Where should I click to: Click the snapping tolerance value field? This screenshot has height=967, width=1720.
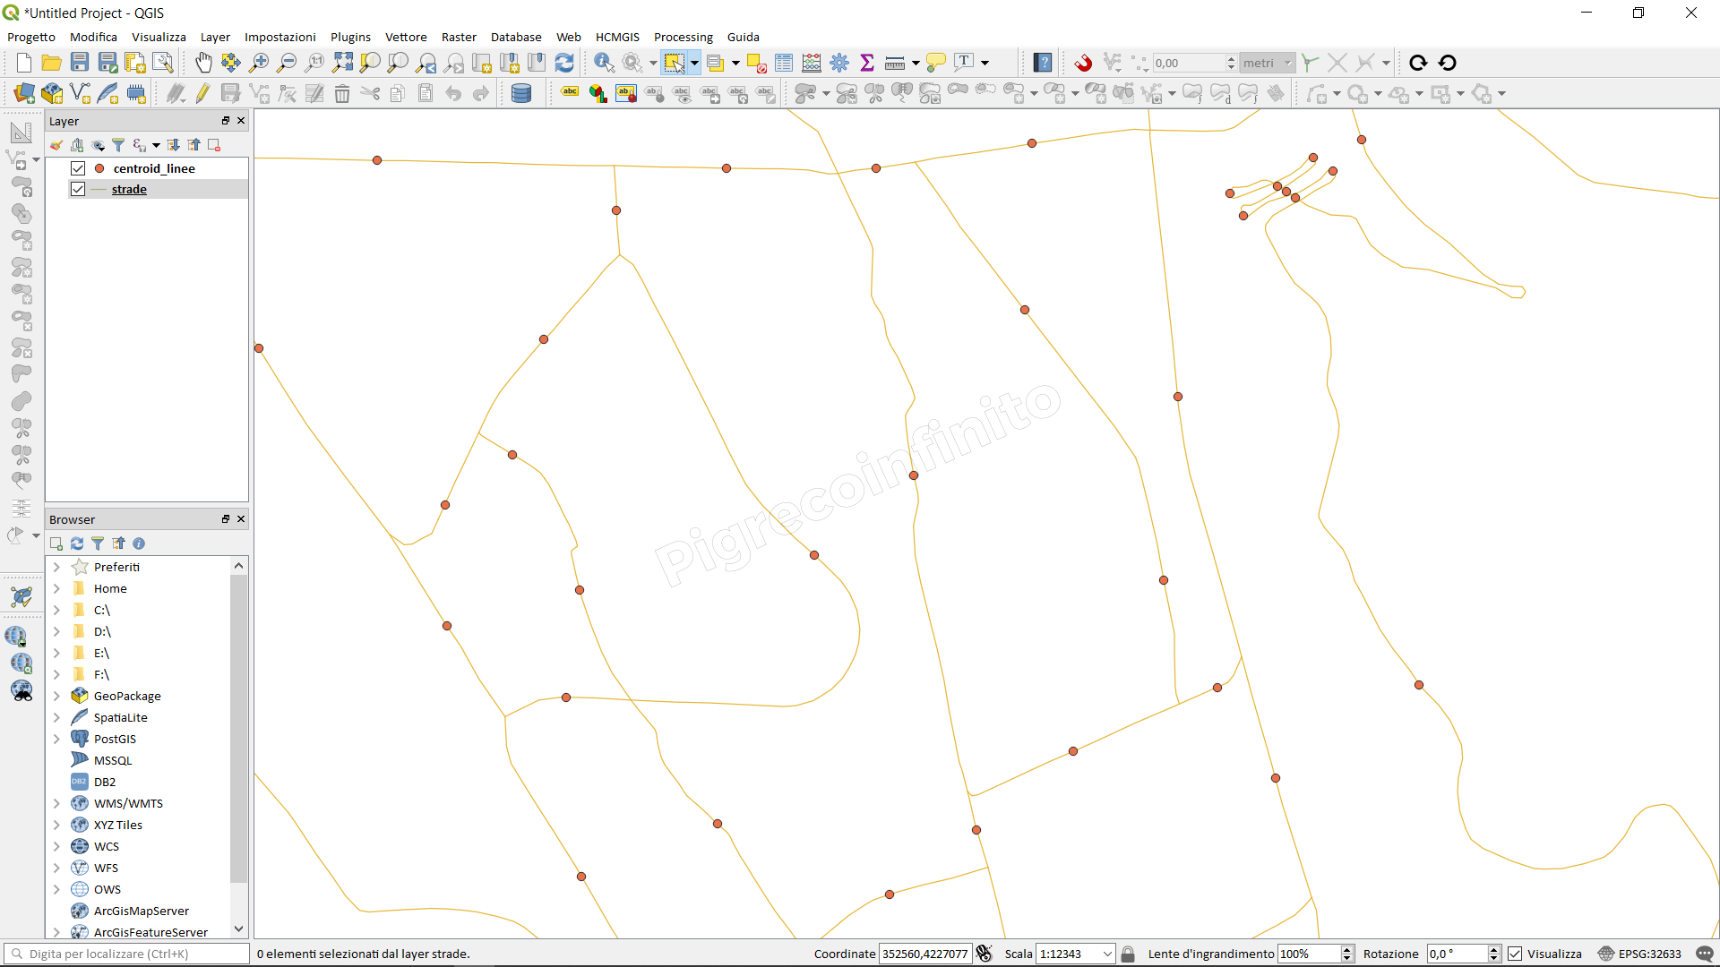click(1189, 63)
